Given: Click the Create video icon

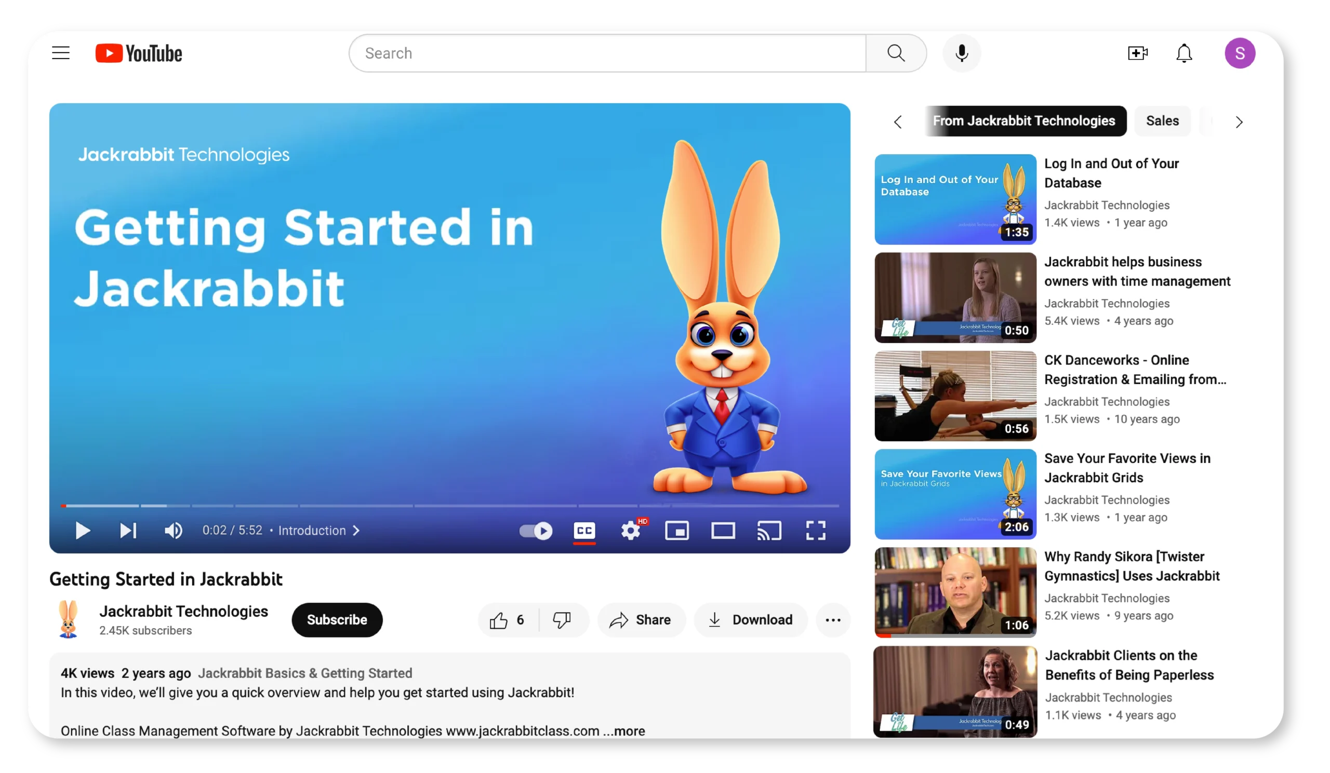Looking at the screenshot, I should coord(1138,53).
